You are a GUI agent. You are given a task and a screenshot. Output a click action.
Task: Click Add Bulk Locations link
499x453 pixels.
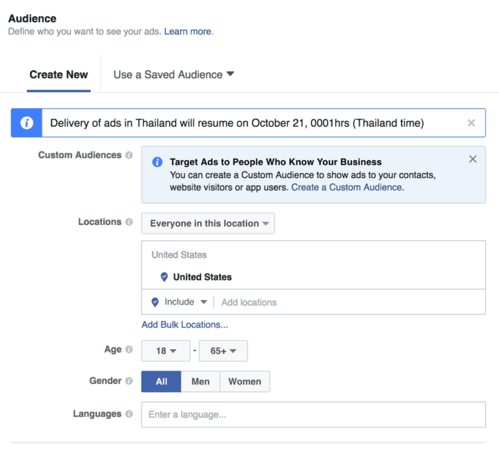coord(184,325)
